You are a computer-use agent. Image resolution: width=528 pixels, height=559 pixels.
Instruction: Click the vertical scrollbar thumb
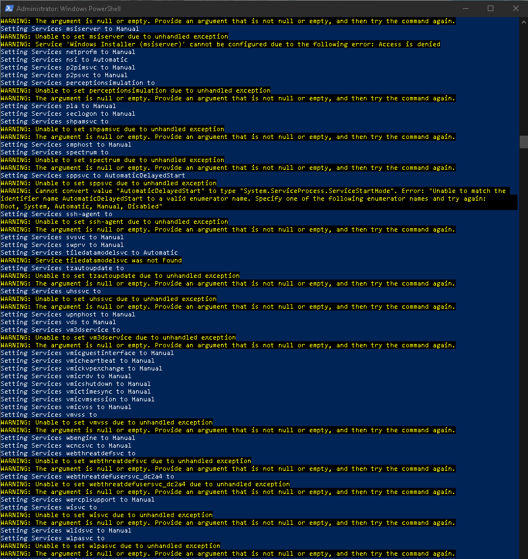[x=523, y=142]
